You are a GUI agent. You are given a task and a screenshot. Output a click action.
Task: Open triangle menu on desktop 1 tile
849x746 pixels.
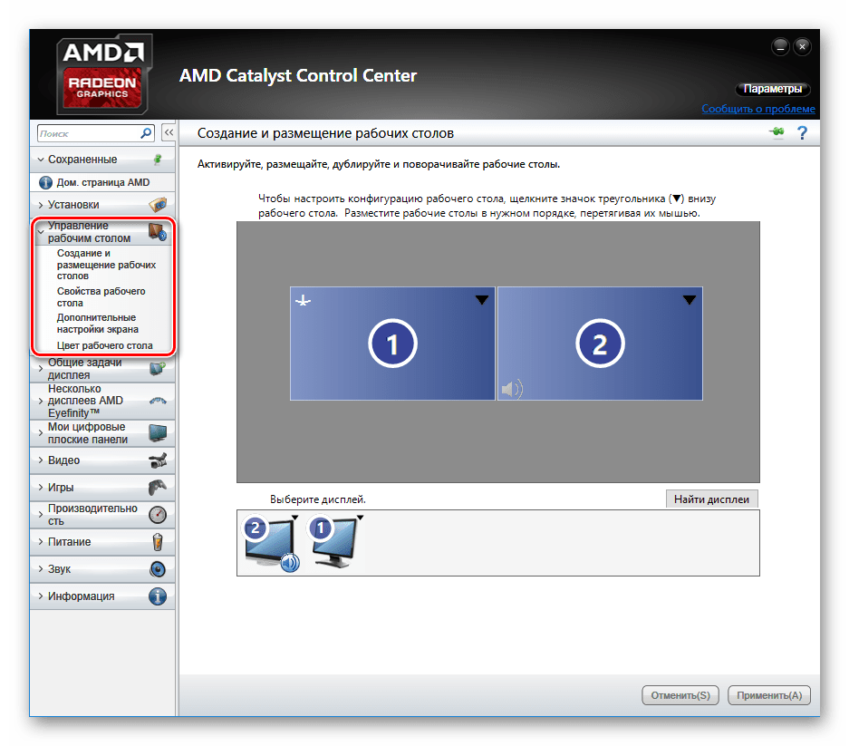[482, 300]
